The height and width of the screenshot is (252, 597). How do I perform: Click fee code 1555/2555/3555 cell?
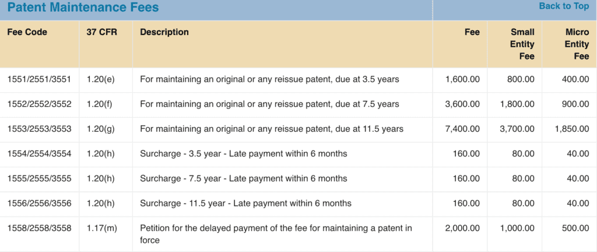coord(39,178)
